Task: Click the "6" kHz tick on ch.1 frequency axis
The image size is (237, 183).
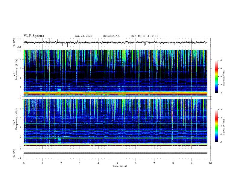Action: tap(21, 68)
